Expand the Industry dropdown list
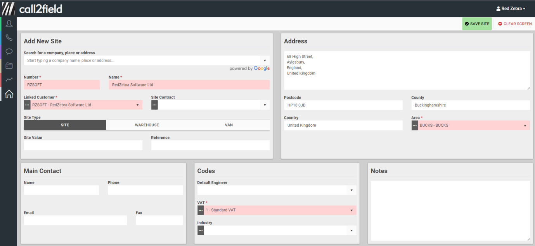This screenshot has height=246, width=535. point(351,231)
